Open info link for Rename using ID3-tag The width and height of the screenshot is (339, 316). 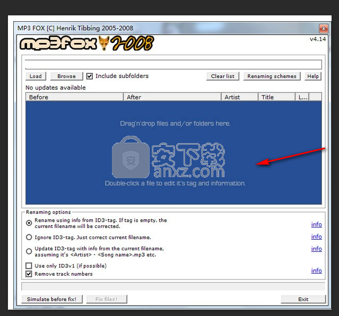click(x=317, y=225)
